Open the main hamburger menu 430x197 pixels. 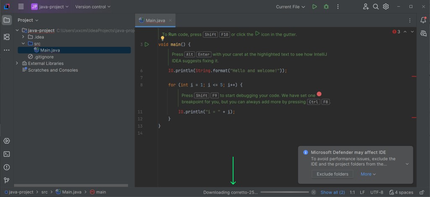[x=21, y=7]
